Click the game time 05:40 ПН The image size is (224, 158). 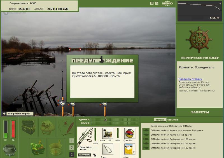pos(24,9)
